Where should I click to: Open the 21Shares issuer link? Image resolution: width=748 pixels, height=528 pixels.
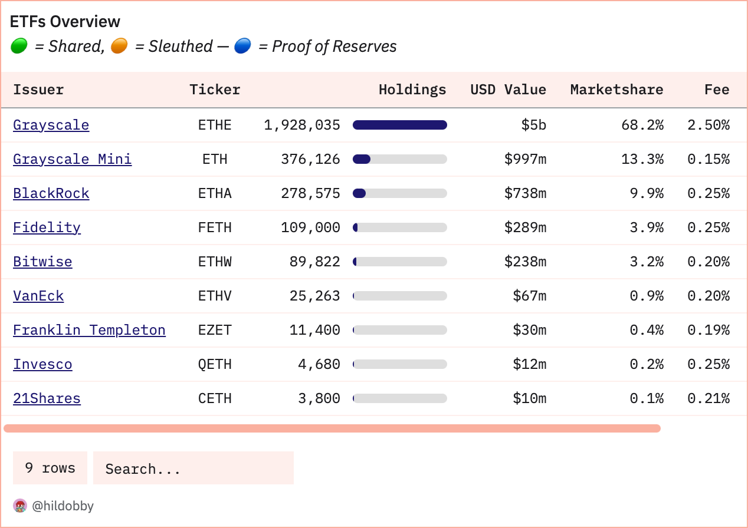[47, 398]
